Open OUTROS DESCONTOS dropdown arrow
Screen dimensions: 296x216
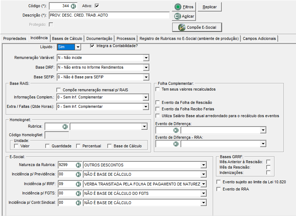203,165
